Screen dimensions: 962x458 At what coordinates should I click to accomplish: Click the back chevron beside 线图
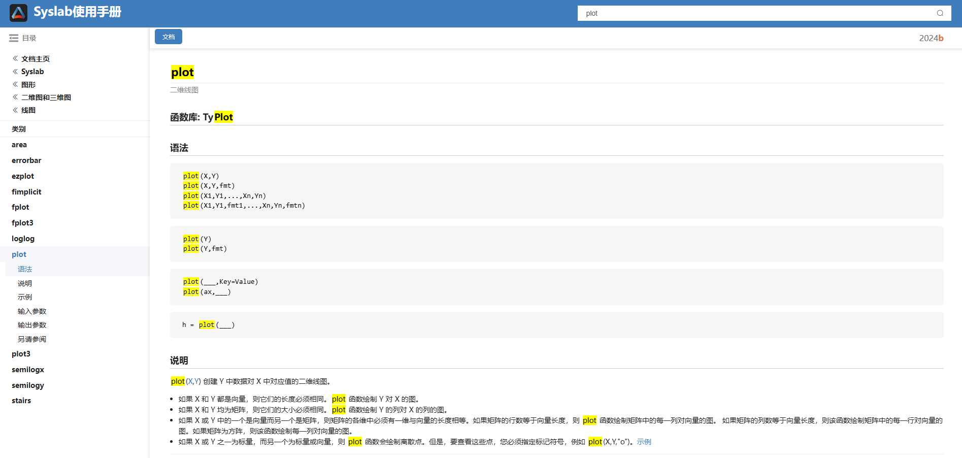[15, 110]
